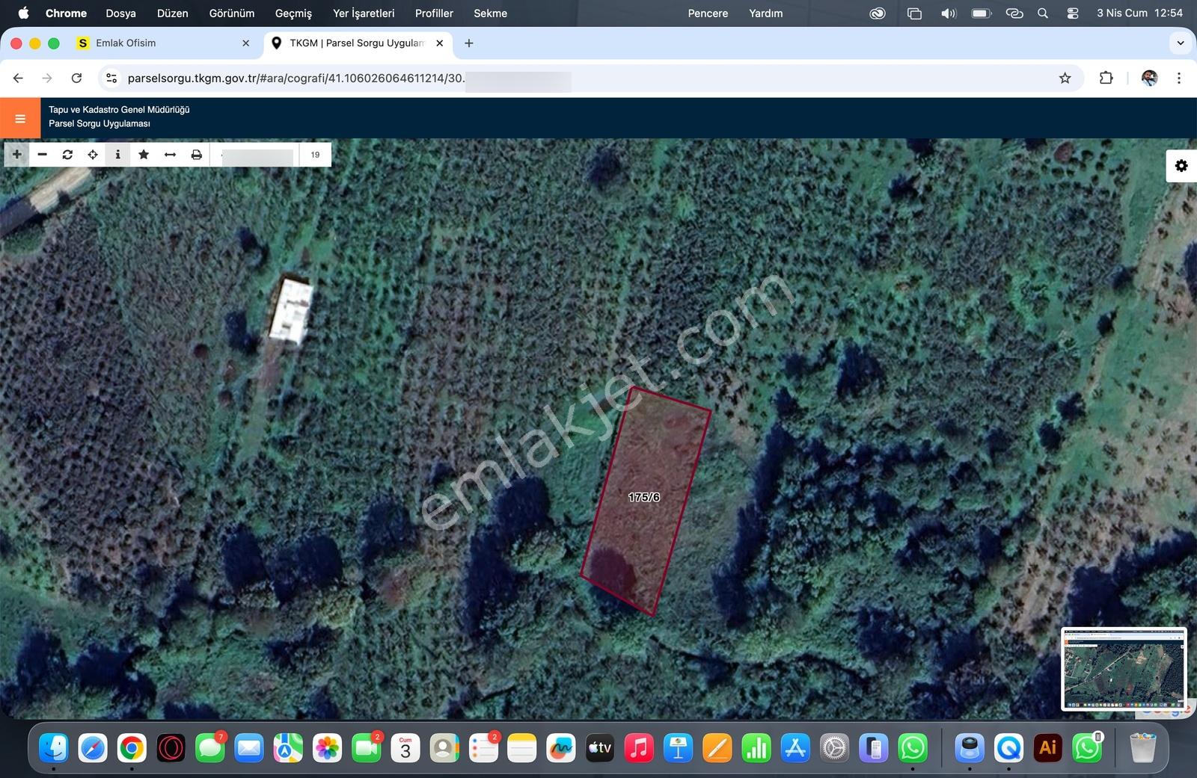Viewport: 1197px width, 778px height.
Task: Open the Profiller menu
Action: click(x=435, y=13)
